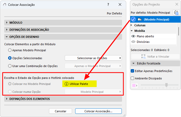Expand the MÓDULO section

pyautogui.click(x=63, y=23)
